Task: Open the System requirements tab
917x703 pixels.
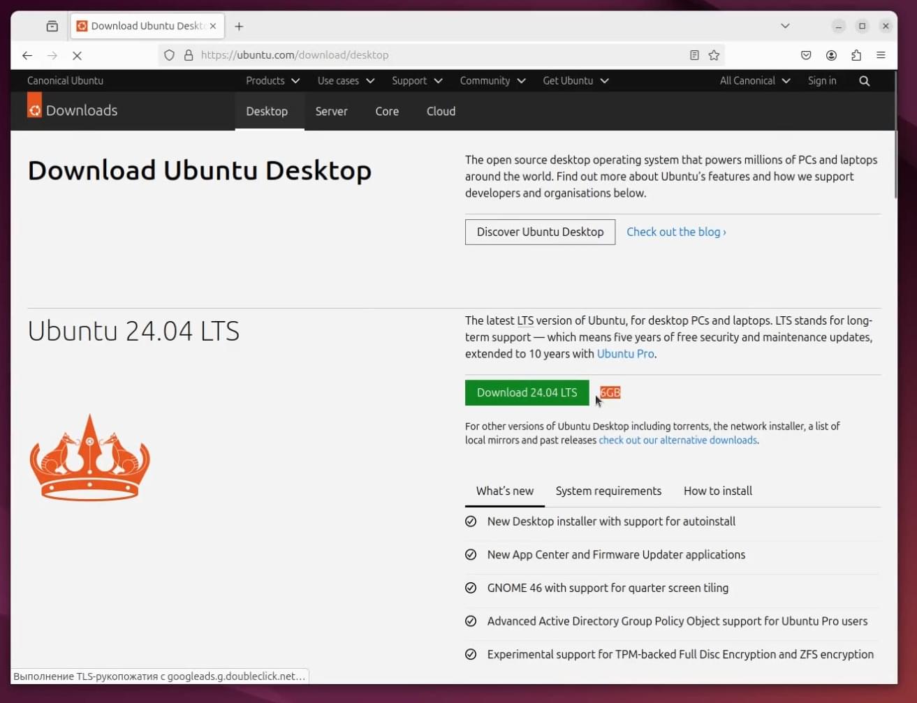Action: tap(608, 491)
